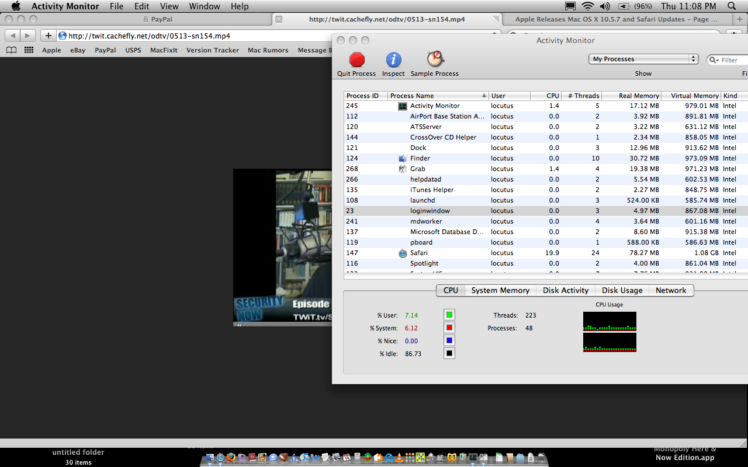The image size is (748, 467).
Task: Open the Version Tracker bookmark
Action: tap(213, 50)
